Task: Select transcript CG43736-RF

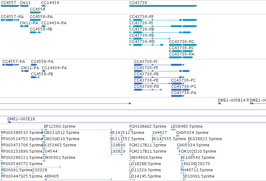Action: tap(163, 20)
